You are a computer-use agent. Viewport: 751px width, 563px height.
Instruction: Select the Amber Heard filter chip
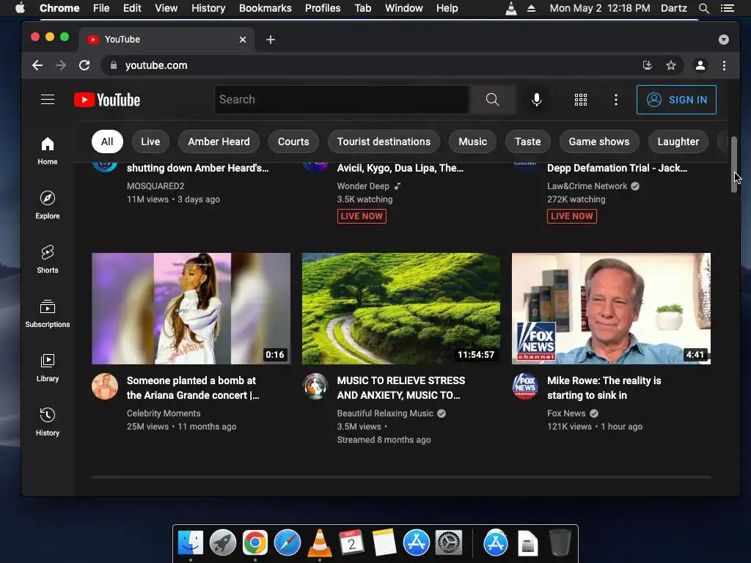219,141
